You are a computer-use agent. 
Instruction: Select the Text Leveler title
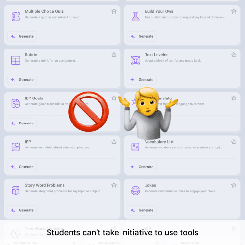click(156, 55)
